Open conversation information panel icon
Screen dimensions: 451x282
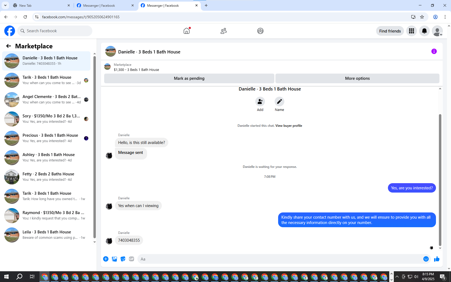(434, 51)
